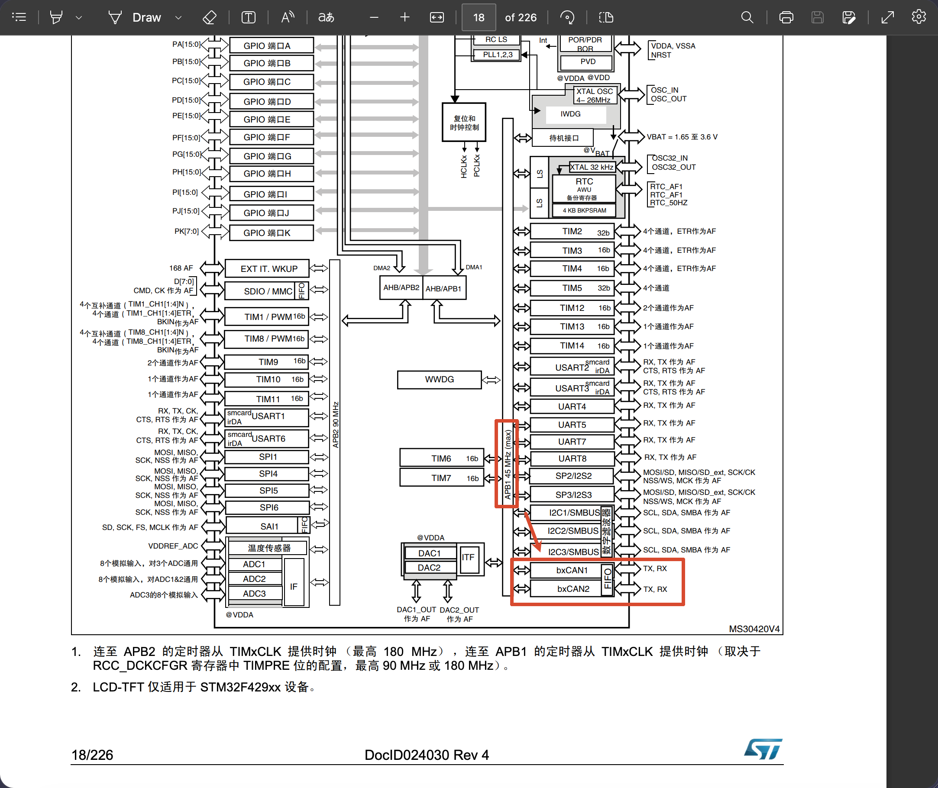938x788 pixels.
Task: Click the '复位和时钟控制' block
Action: (x=464, y=123)
